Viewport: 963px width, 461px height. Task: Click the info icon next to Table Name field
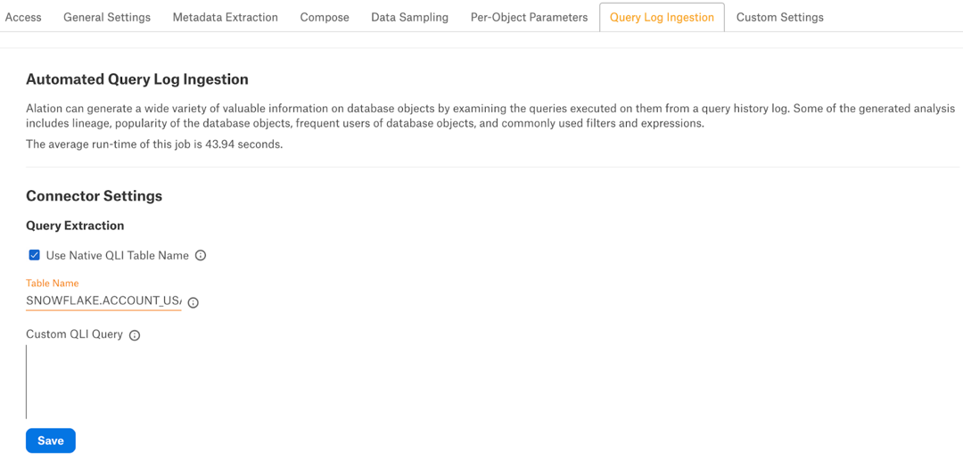pos(193,302)
